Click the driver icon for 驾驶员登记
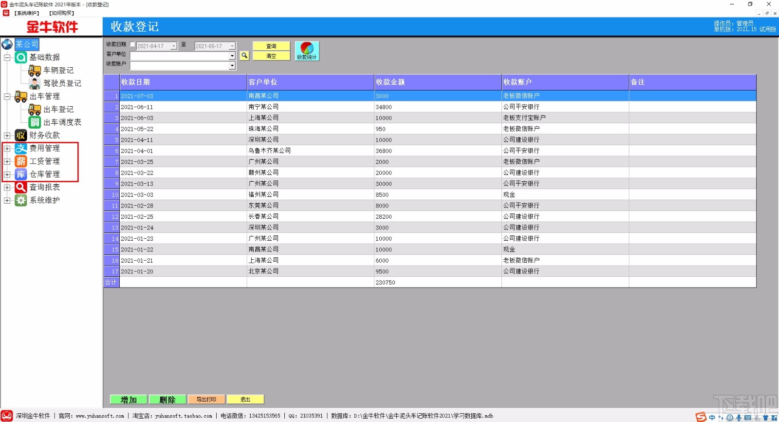Screen dimensions: 779x422 35,83
